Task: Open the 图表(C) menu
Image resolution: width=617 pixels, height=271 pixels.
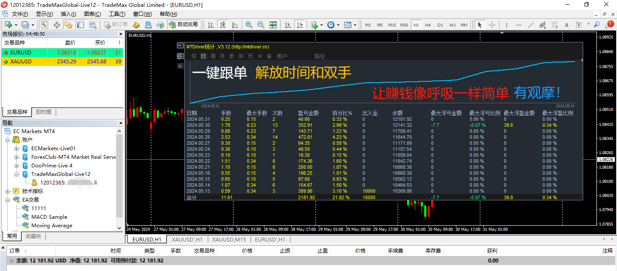Action: [93, 14]
